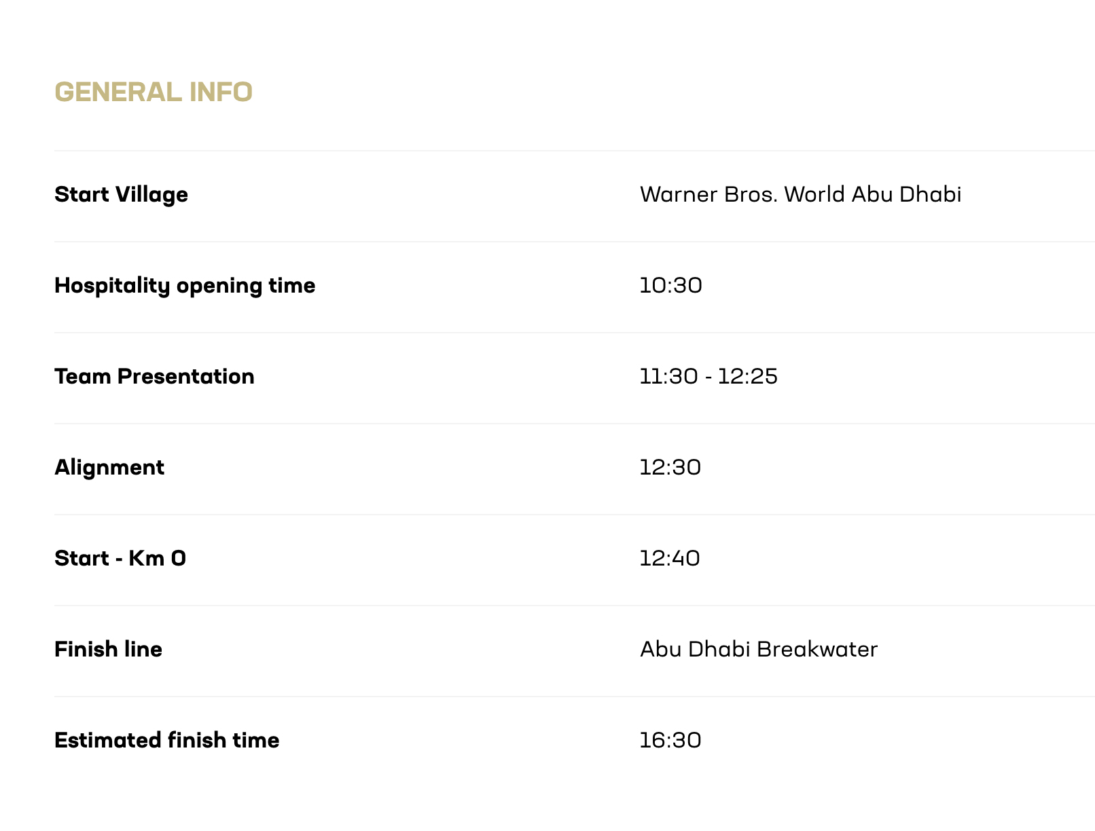Click the word Presentation in the table
Viewport: 1095px width, 831px height.
186,376
